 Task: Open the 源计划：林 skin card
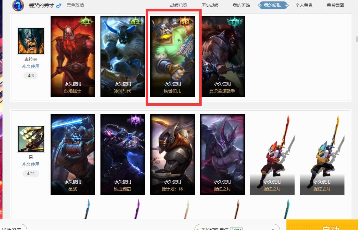[x=172, y=154]
